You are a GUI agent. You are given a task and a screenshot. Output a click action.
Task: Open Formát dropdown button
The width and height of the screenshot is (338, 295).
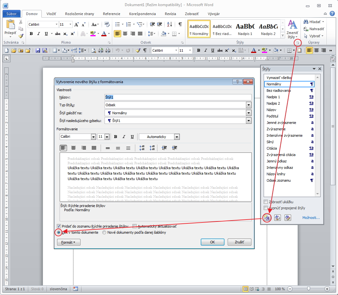[69, 242]
